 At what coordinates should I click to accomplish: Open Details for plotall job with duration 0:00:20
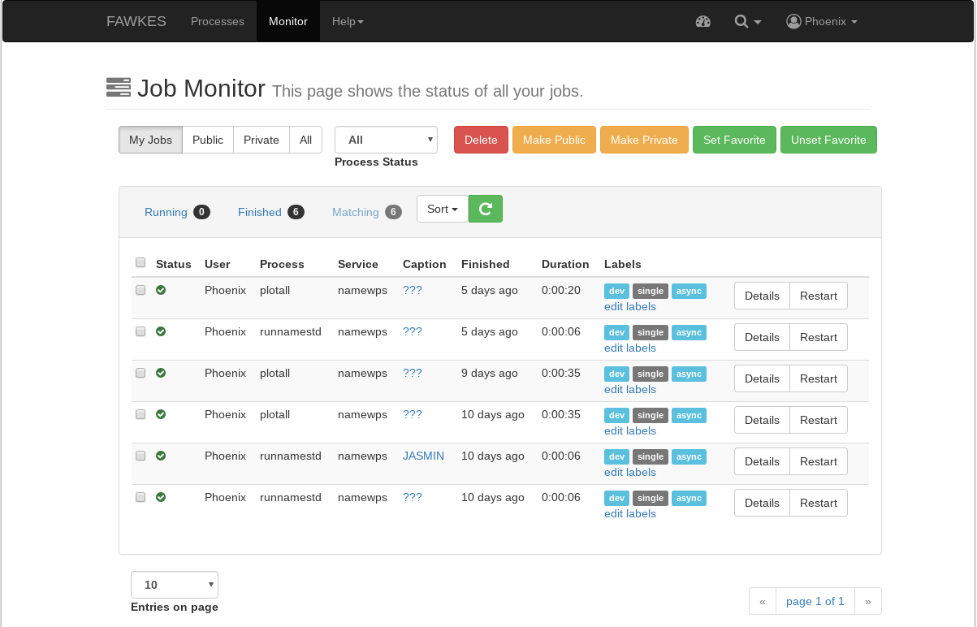[762, 296]
